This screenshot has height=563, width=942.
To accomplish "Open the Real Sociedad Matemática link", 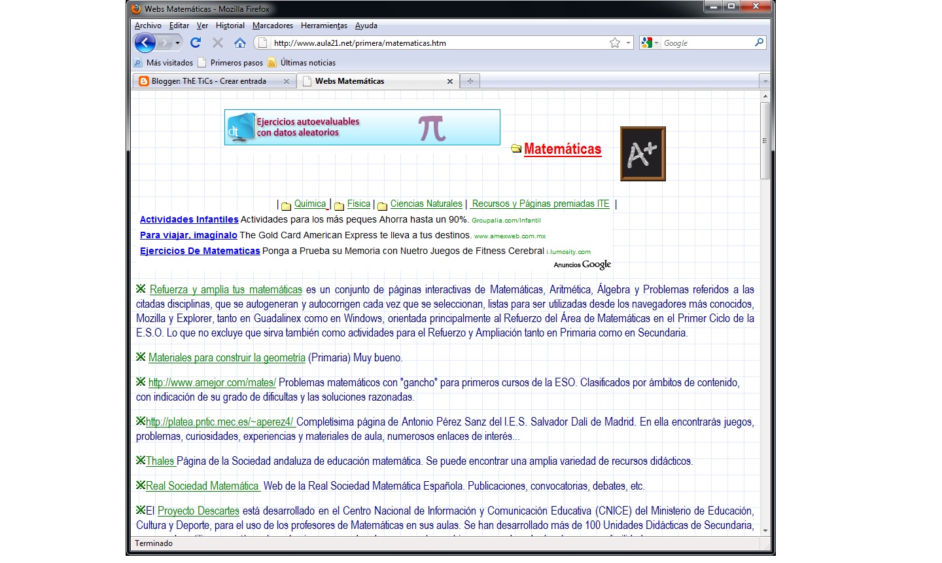I will pos(202,486).
